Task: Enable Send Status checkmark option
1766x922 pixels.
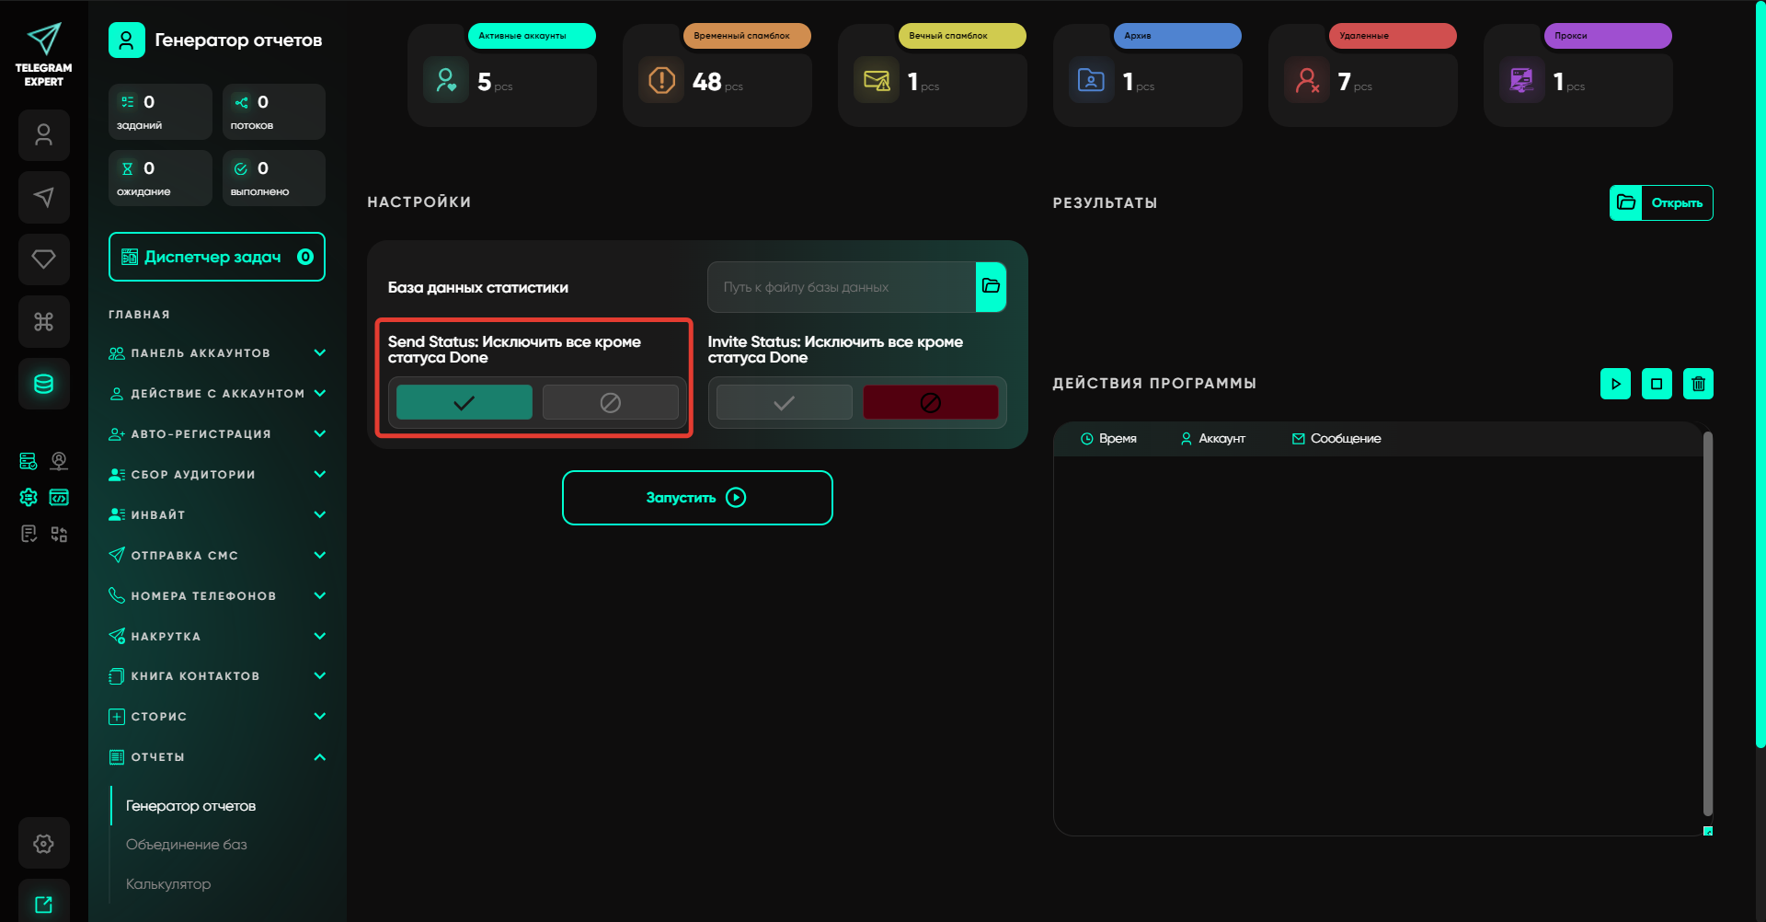Action: [x=464, y=402]
